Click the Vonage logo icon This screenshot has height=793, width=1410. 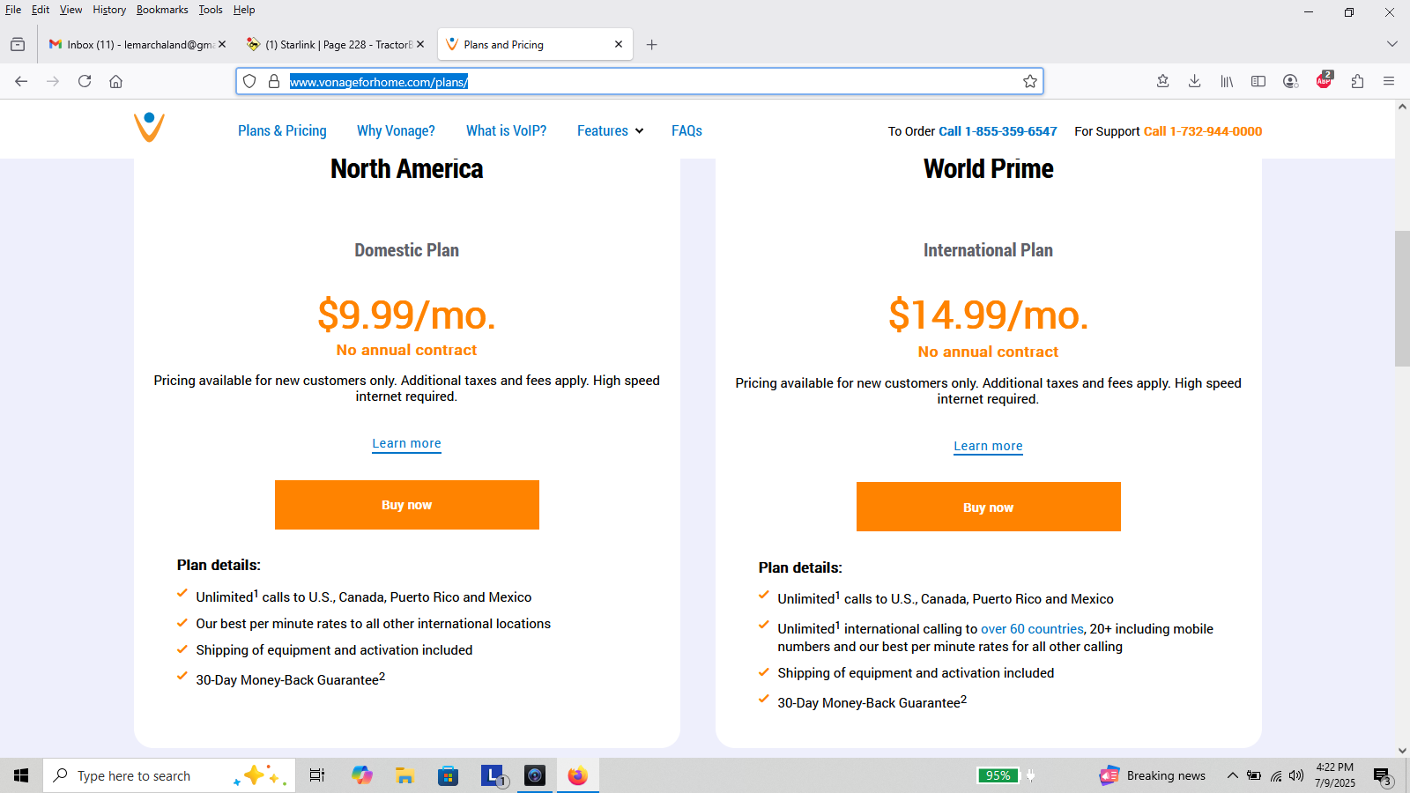click(x=149, y=127)
